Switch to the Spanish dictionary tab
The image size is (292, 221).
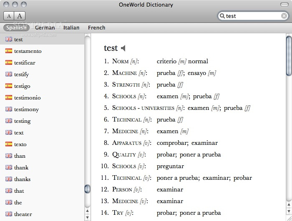point(16,28)
